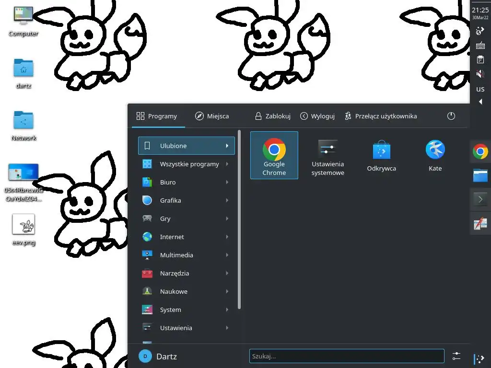Open launcher configuration sliders icon
Screen dimensions: 491x368
pos(456,356)
